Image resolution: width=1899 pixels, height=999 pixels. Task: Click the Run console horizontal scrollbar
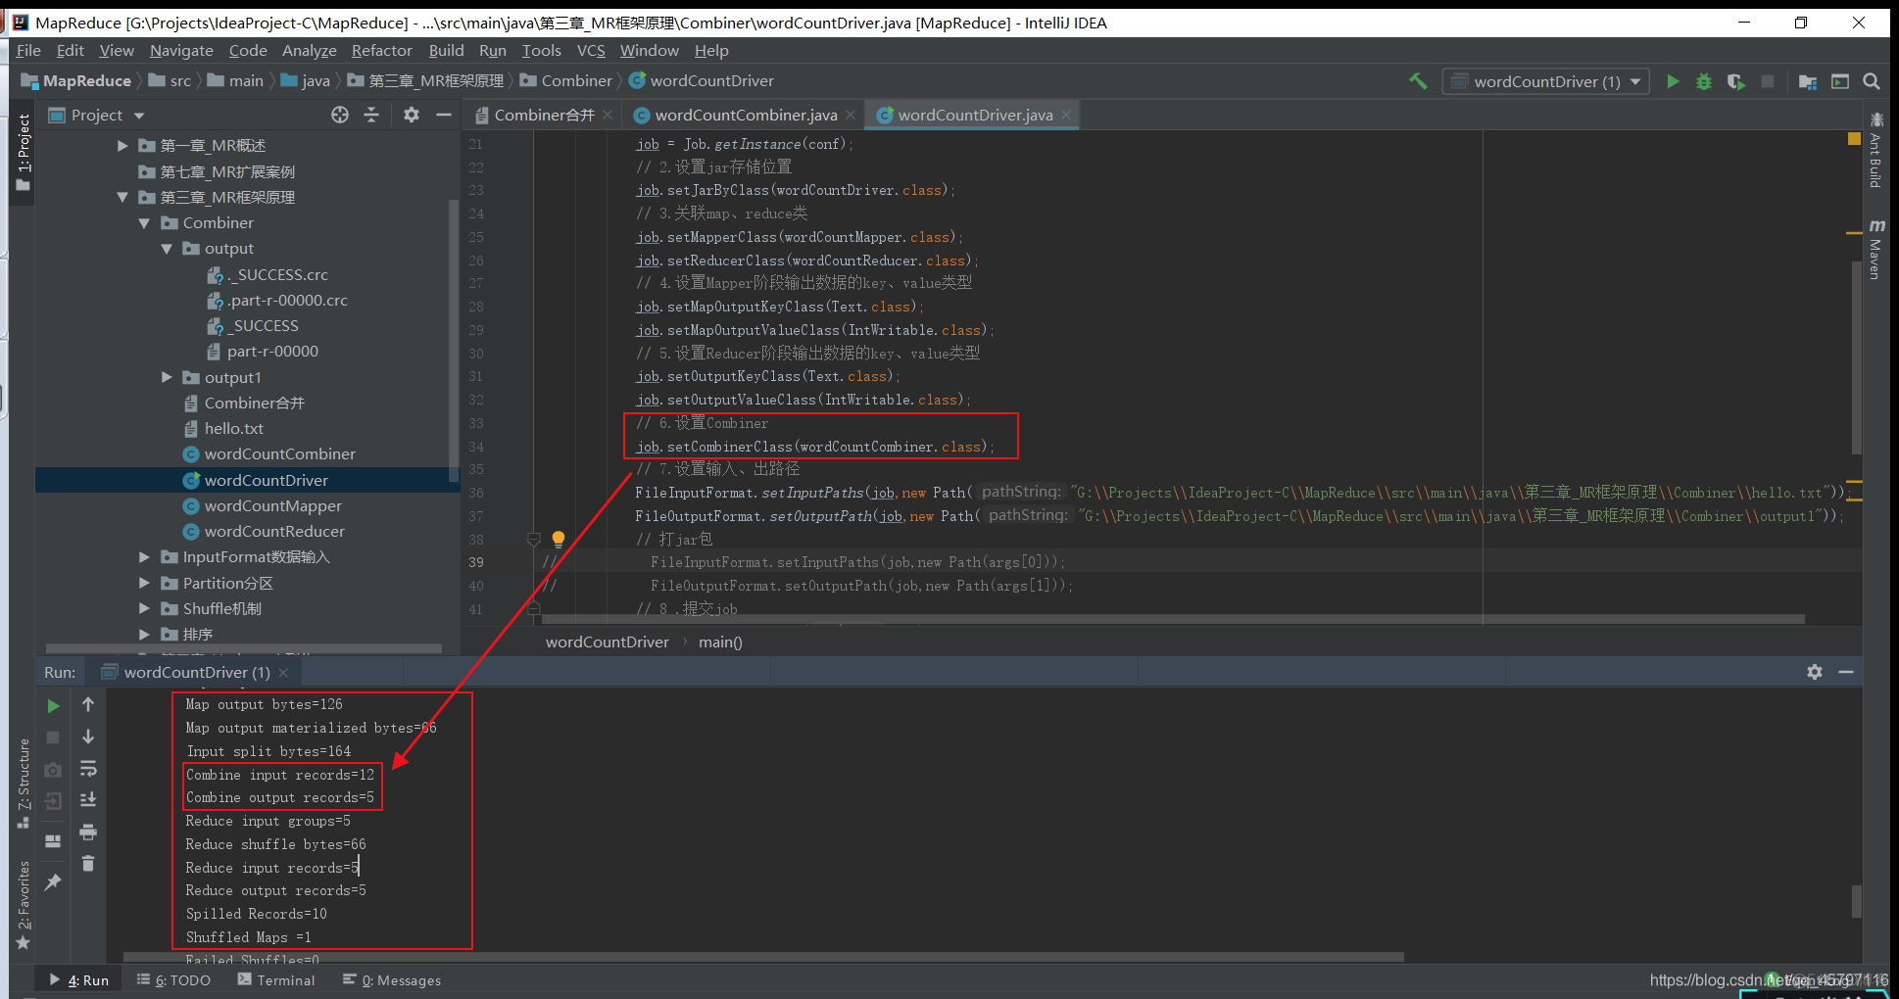tap(764, 957)
